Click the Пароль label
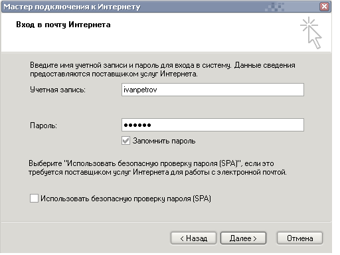The height and width of the screenshot is (255, 340). point(43,126)
